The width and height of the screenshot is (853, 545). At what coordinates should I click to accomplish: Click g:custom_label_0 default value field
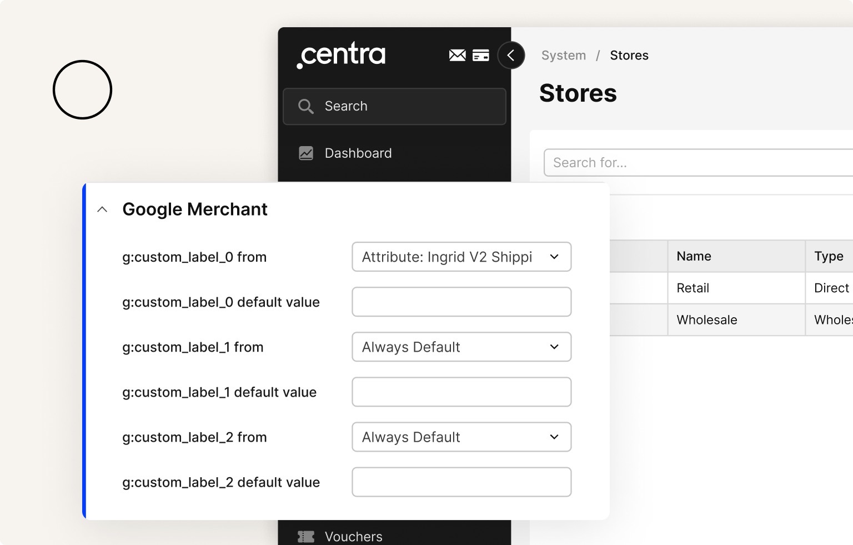click(x=461, y=302)
